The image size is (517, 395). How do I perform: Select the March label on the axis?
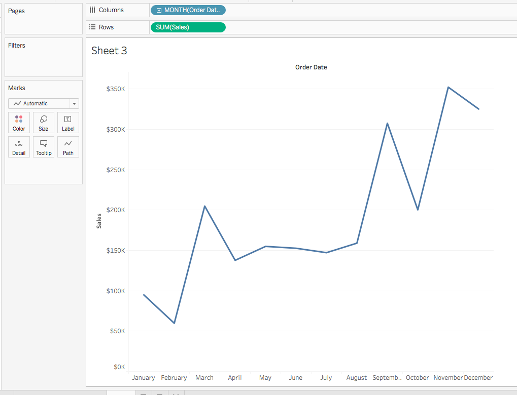point(204,378)
